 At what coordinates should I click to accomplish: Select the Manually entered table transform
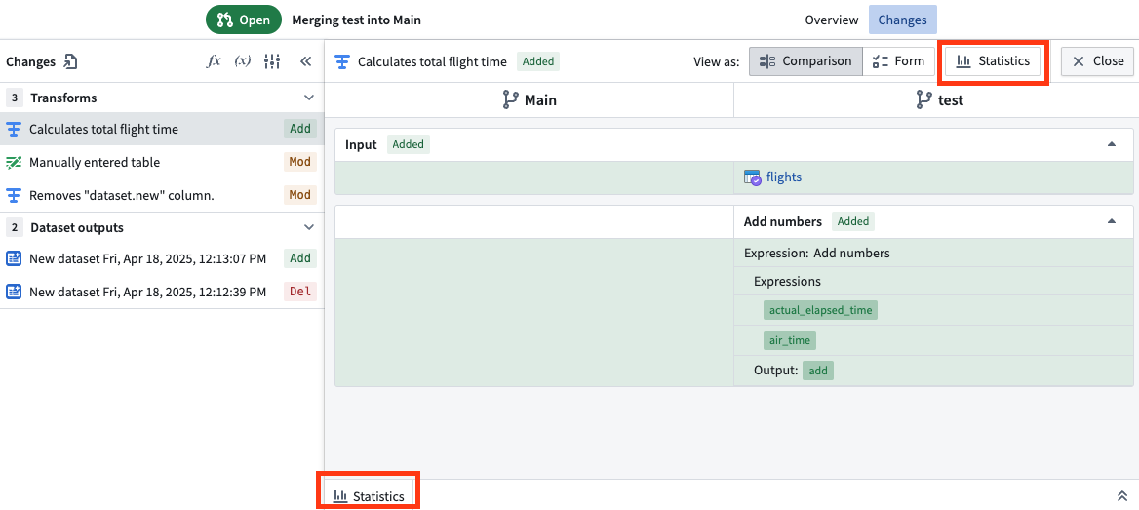[x=95, y=162]
